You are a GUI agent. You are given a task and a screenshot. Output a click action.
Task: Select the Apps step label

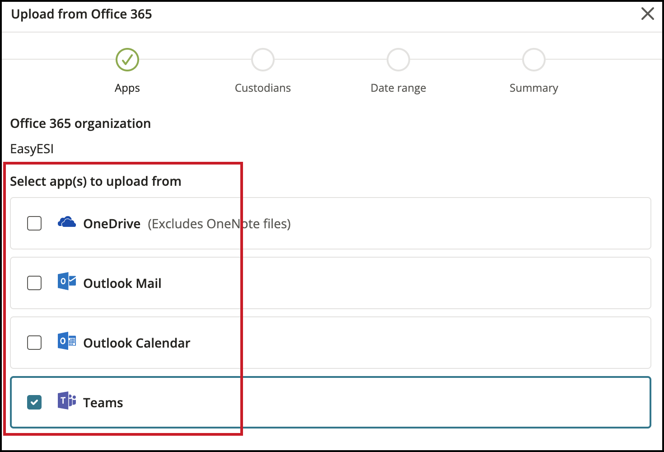coord(127,88)
